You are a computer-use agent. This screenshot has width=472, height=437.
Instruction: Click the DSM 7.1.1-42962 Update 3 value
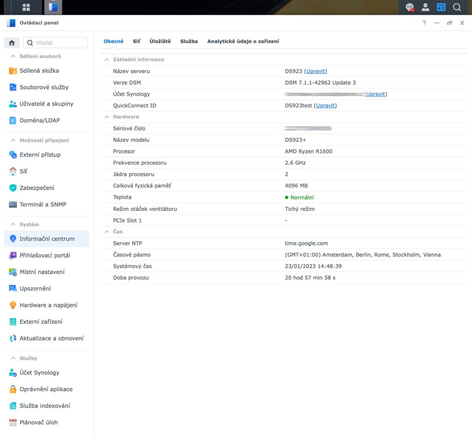click(320, 83)
